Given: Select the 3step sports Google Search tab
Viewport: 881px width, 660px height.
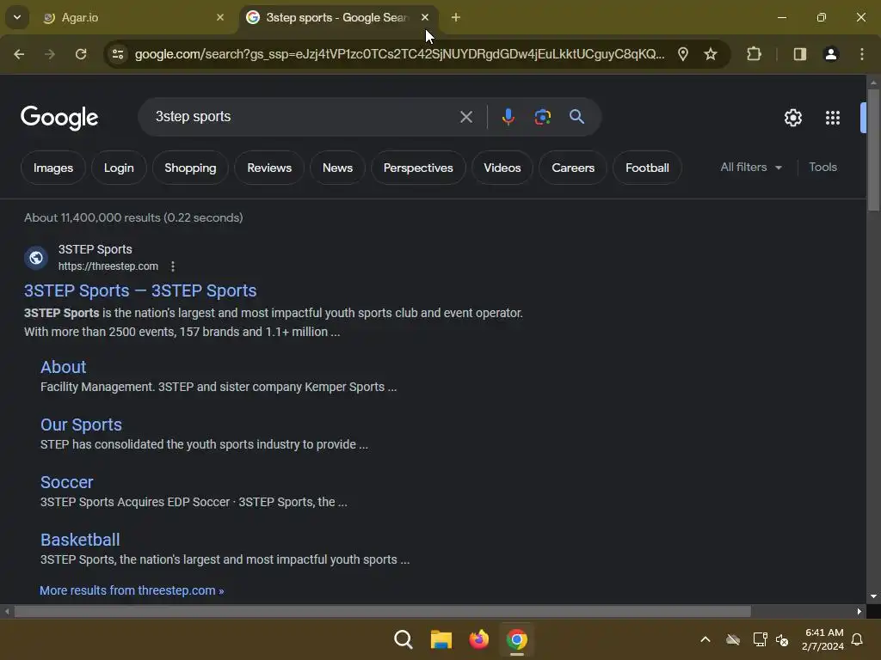Looking at the screenshot, I should 339,17.
